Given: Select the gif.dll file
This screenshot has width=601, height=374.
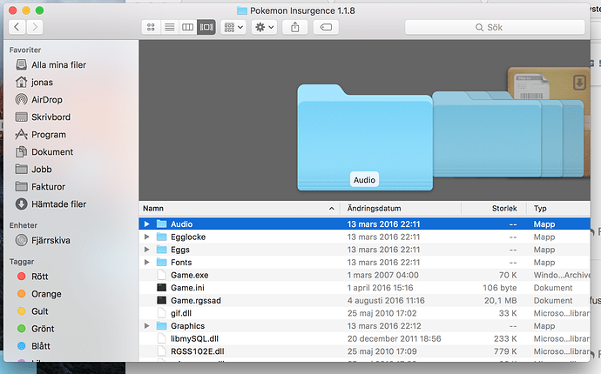Looking at the screenshot, I should pos(364,313).
